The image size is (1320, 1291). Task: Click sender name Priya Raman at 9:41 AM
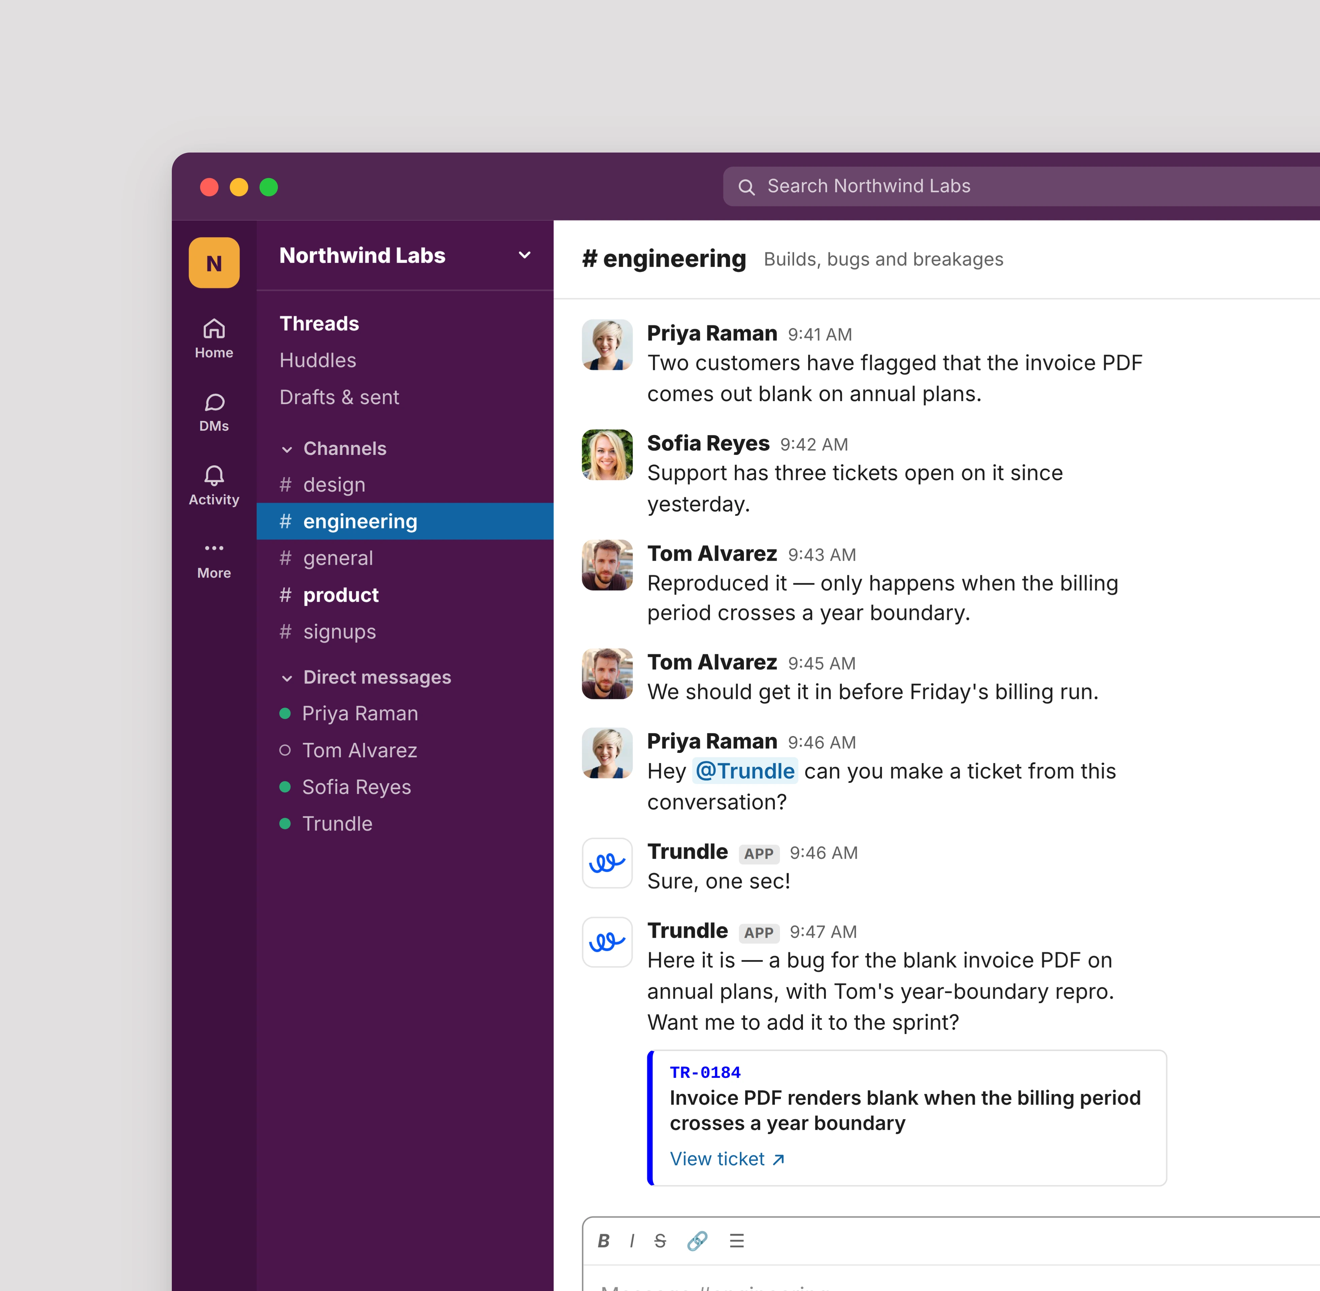(712, 334)
